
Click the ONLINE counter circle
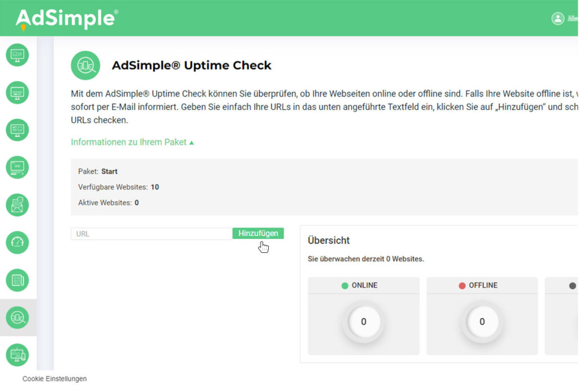(364, 322)
